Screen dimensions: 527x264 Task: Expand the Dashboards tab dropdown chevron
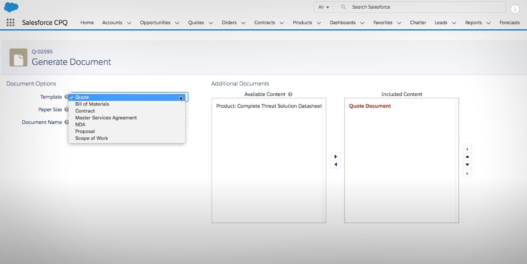coord(362,23)
